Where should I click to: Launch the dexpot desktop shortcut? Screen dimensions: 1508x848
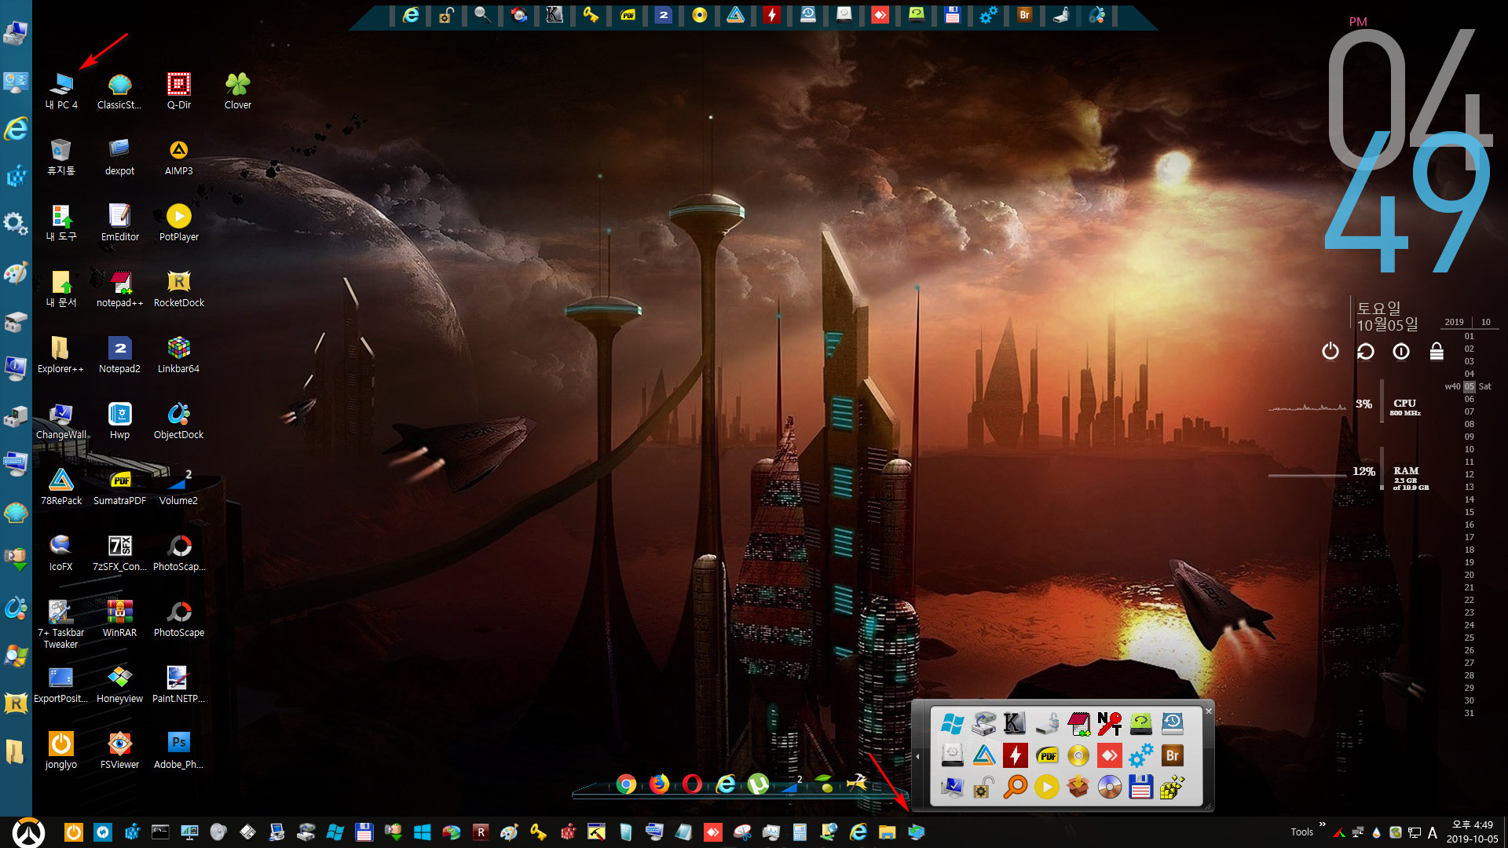[x=119, y=156]
